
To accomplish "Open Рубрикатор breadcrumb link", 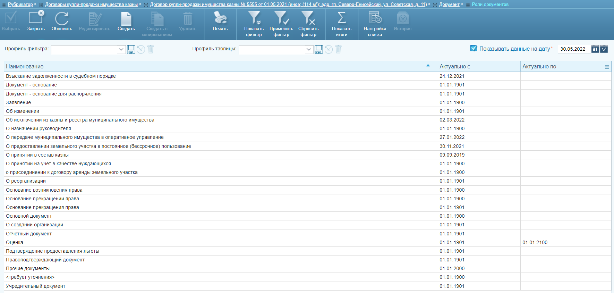I will click(x=20, y=4).
